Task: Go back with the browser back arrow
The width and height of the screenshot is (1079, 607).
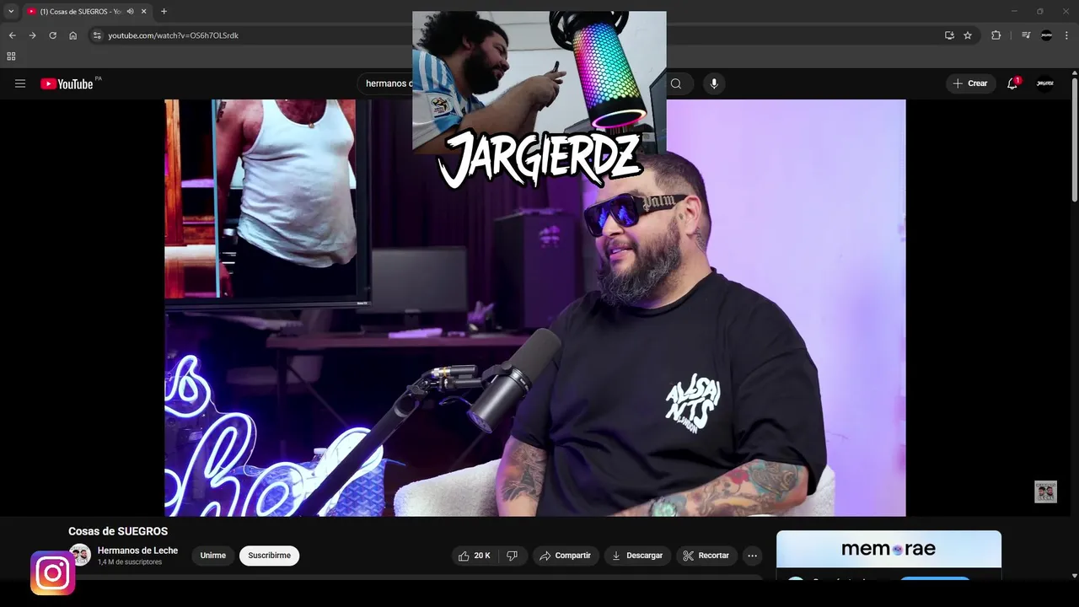Action: coord(12,35)
